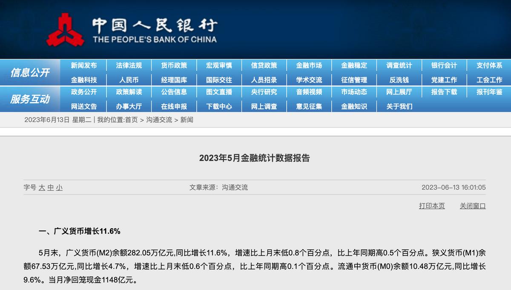Select the 宏观审慎 navigation link
Screen dimensions: 511x290
(218, 65)
